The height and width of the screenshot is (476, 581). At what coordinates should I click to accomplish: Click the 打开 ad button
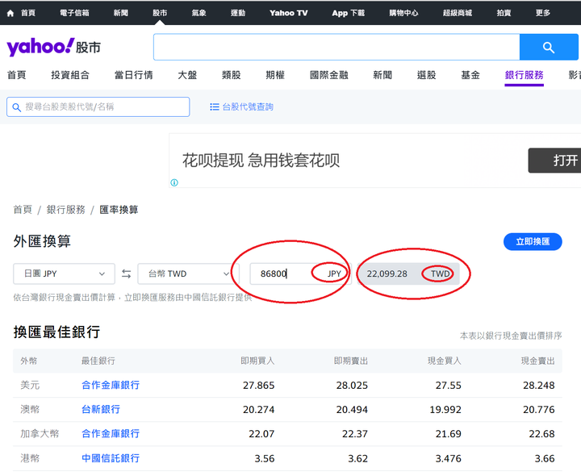(x=557, y=161)
